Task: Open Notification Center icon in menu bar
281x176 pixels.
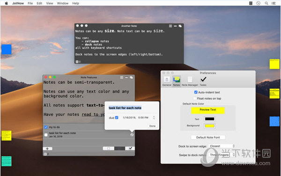Action: [x=274, y=3]
